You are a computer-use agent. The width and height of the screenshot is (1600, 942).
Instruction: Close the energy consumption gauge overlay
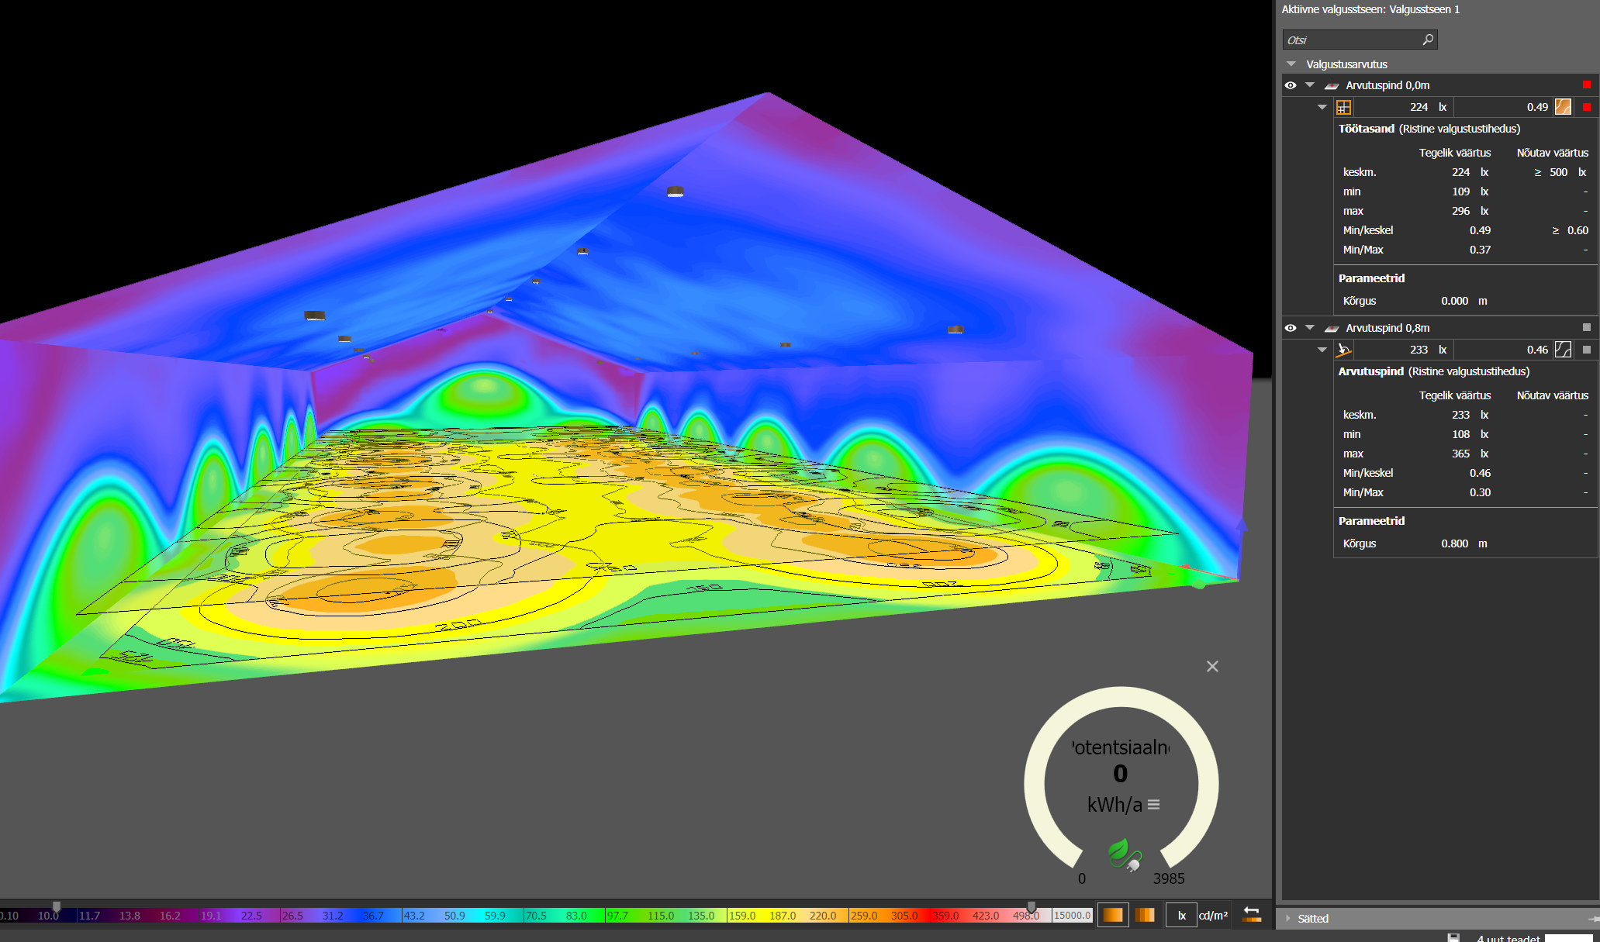tap(1212, 667)
